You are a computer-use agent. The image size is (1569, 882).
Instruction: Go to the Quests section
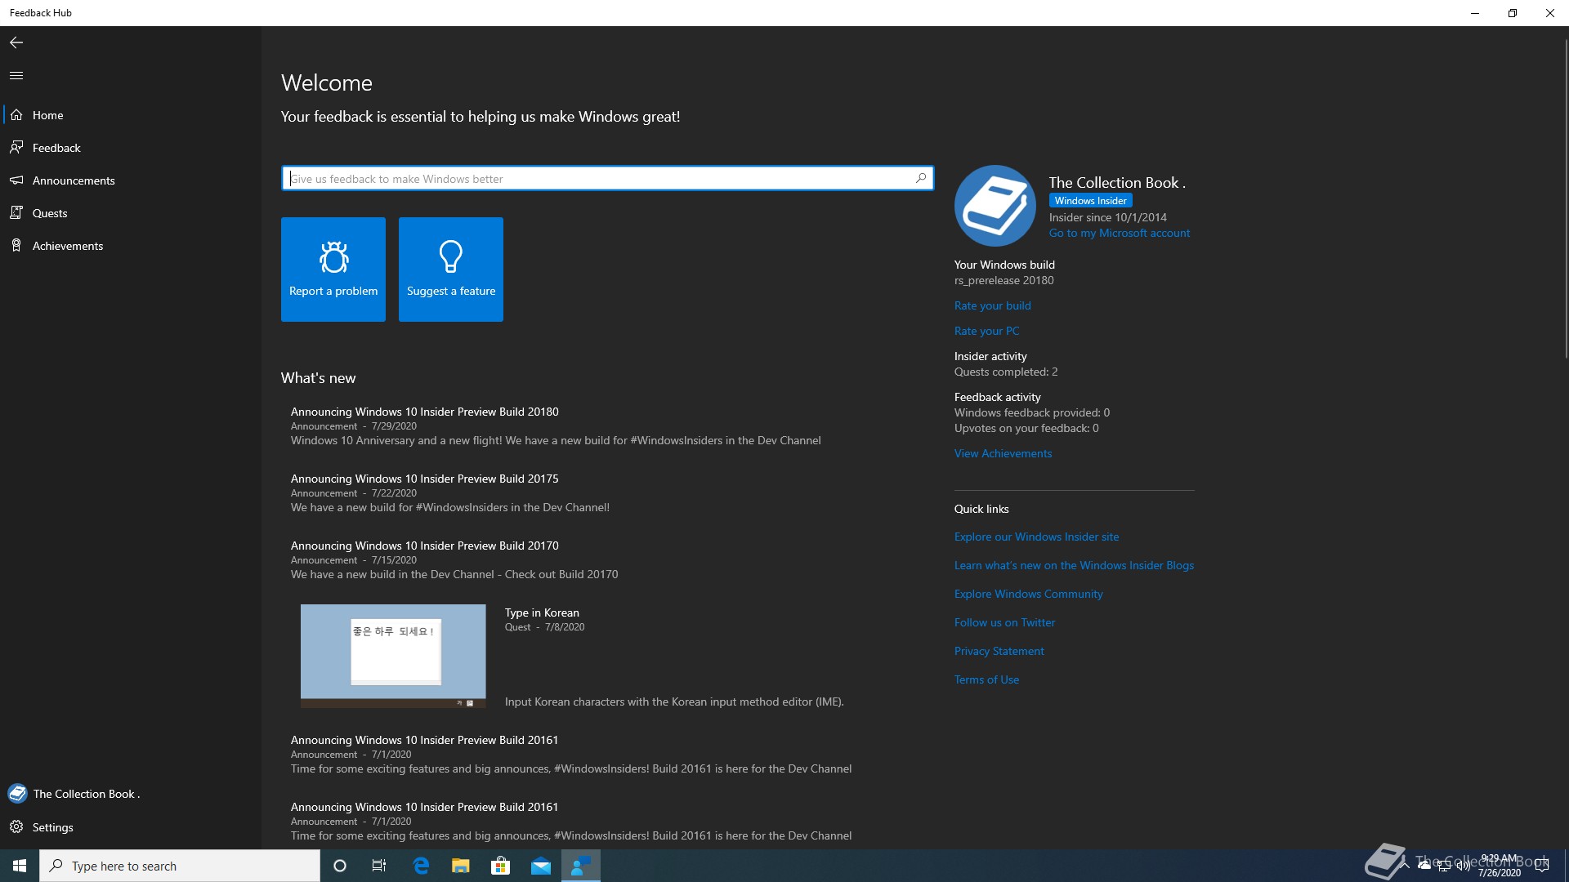[x=50, y=213]
